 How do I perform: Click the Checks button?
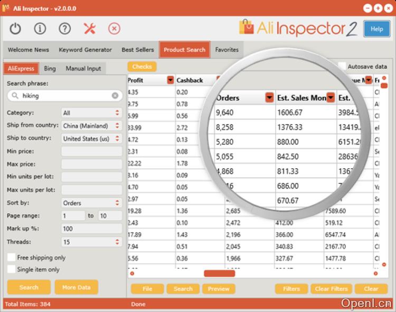pos(142,67)
